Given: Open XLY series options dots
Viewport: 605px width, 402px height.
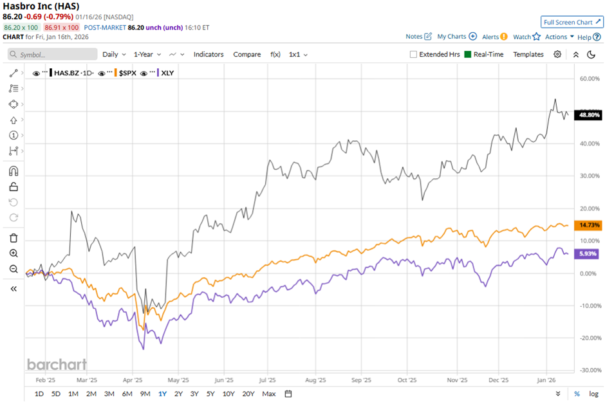Looking at the screenshot, I should 152,72.
